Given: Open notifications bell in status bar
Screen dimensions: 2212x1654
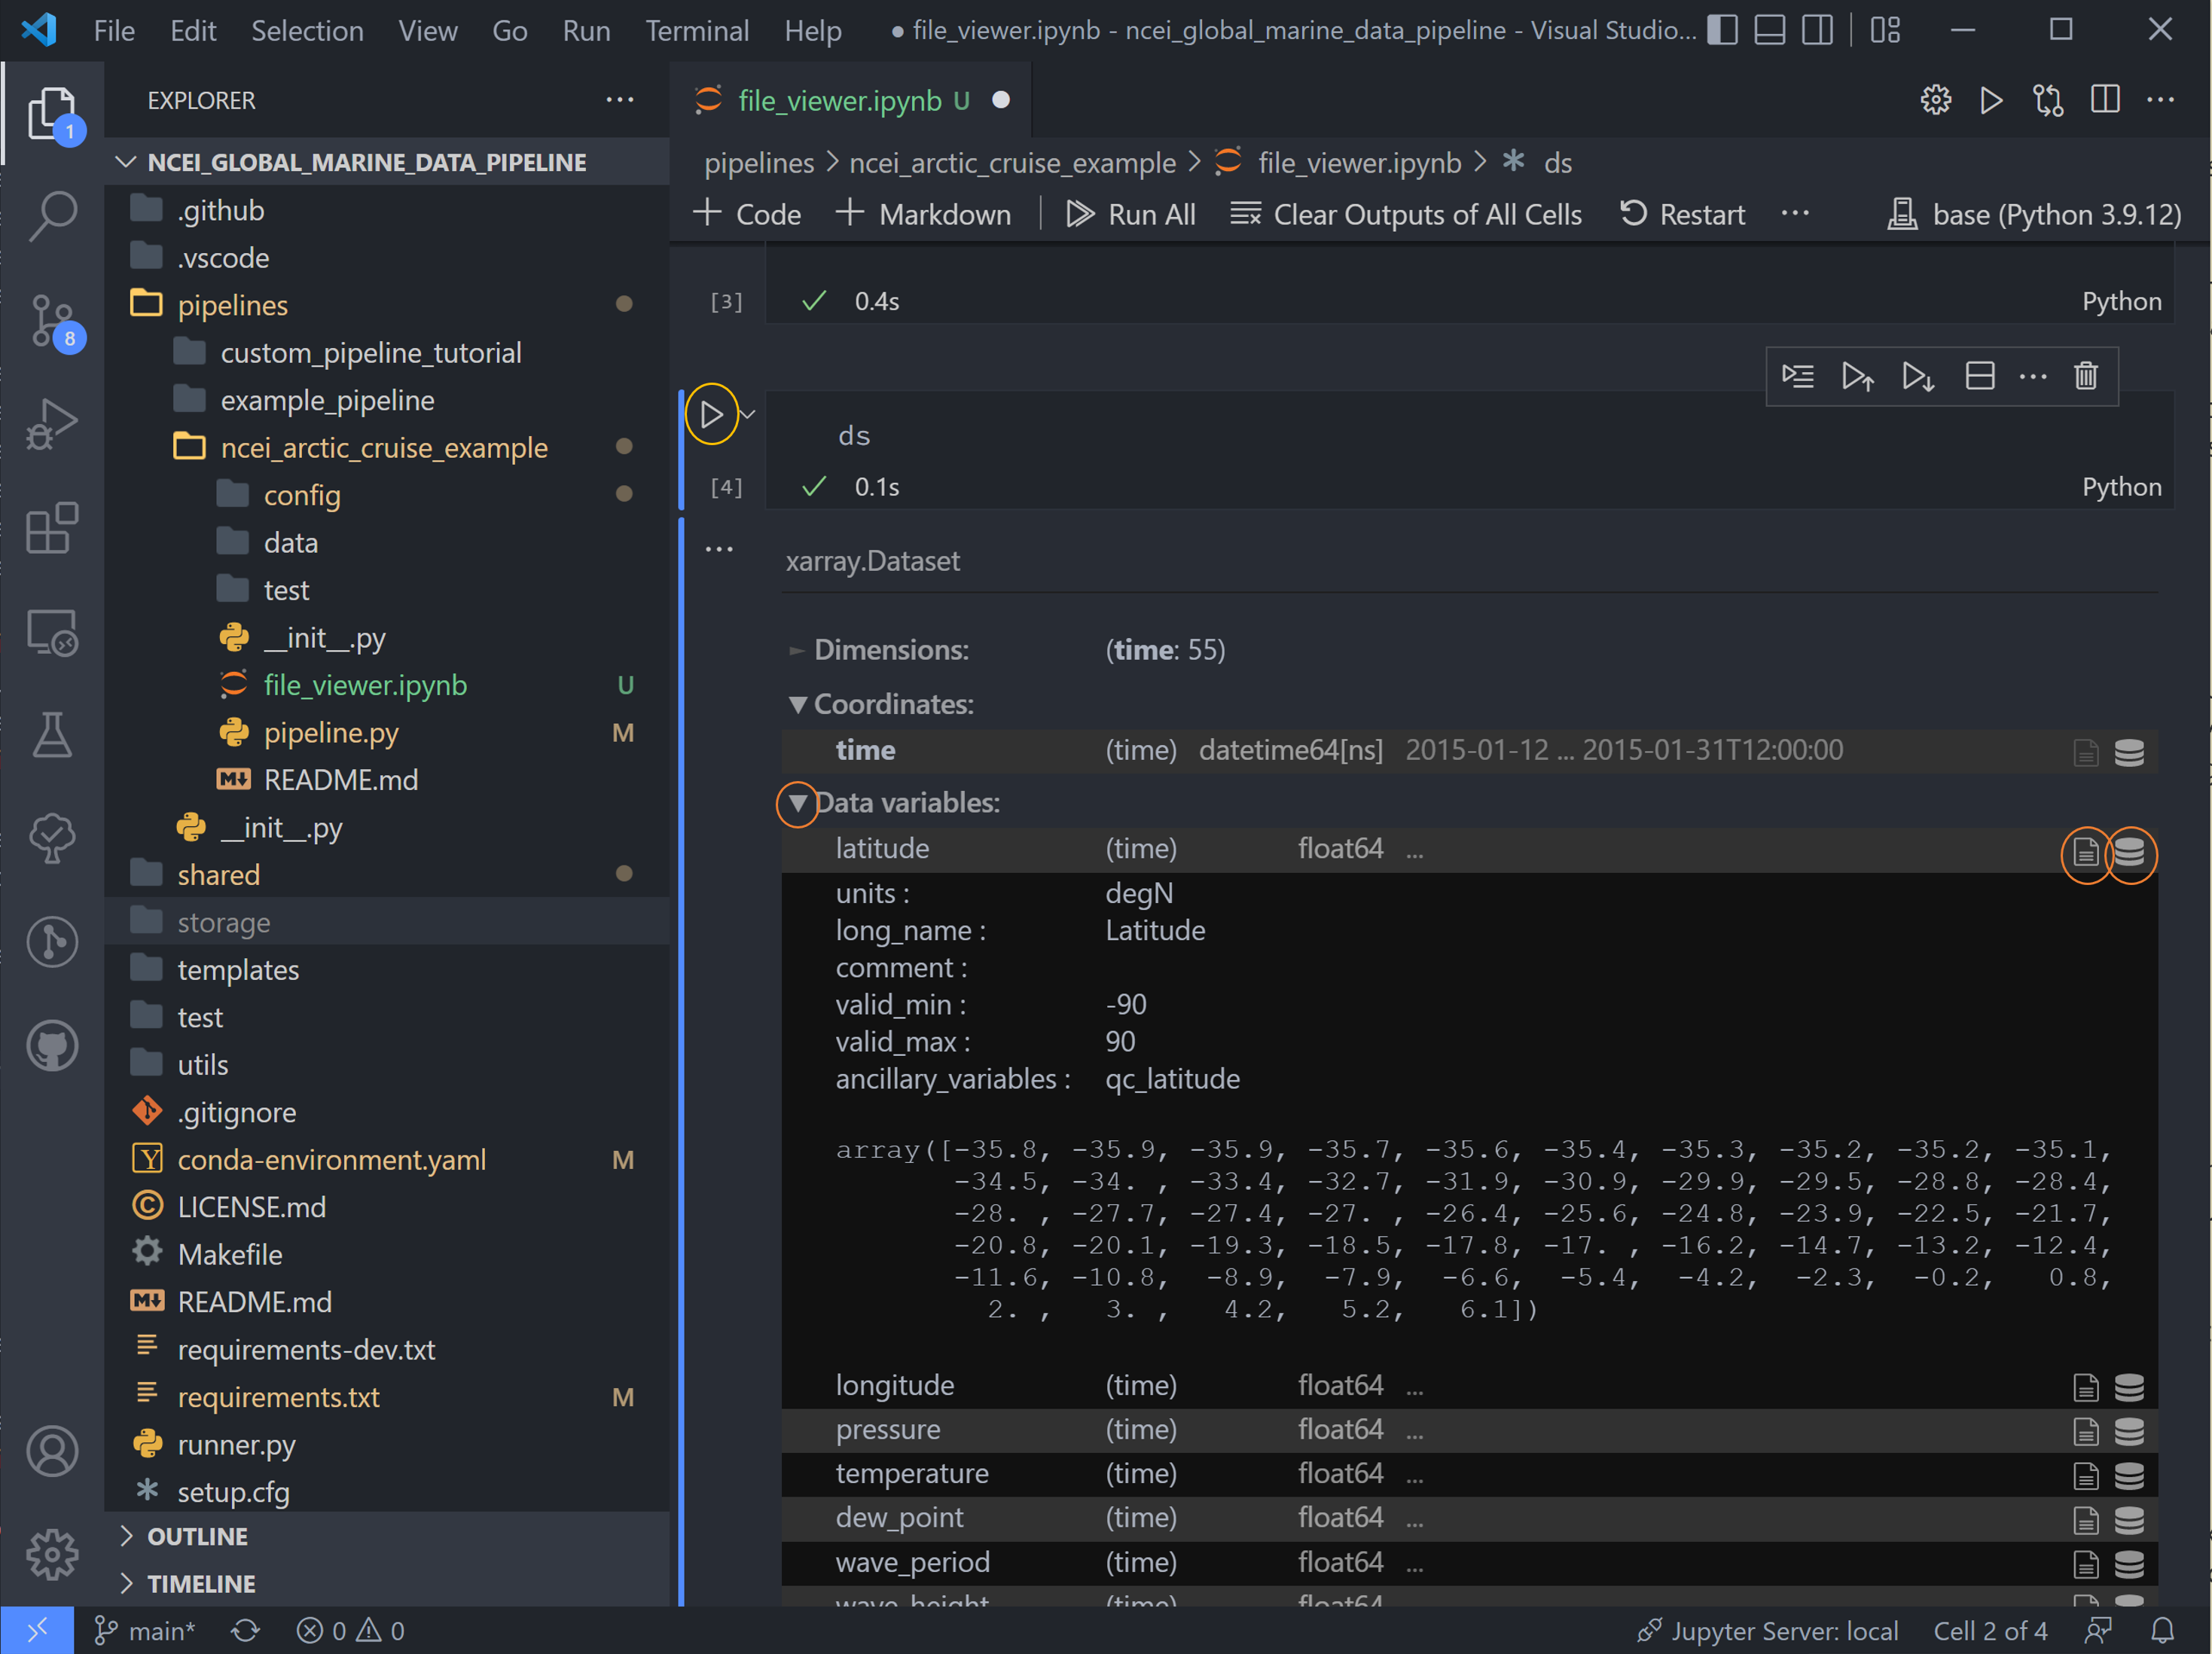Looking at the screenshot, I should point(2162,1630).
